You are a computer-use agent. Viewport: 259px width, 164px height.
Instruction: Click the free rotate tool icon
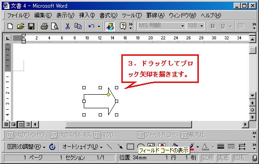coord(53,146)
